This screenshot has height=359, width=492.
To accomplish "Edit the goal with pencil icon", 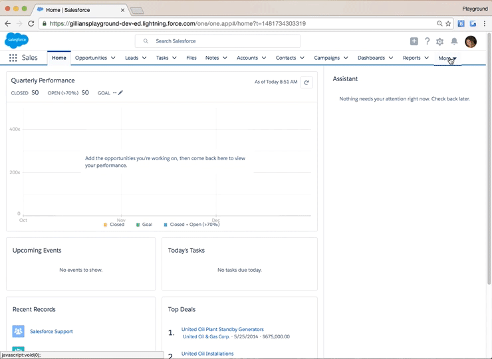I will click(x=120, y=92).
